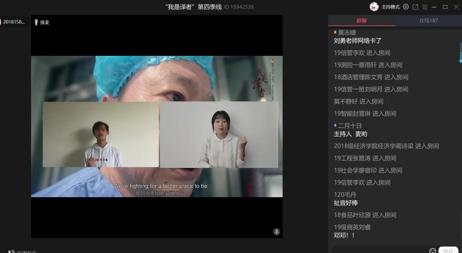This screenshot has height=253, width=462.
Task: Select the male presenter's video thumbnail
Action: pyautogui.click(x=101, y=135)
